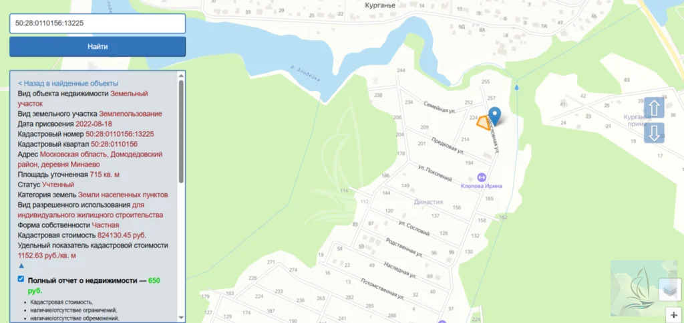
Task: Click the cadastral number input field
Action: click(x=98, y=23)
